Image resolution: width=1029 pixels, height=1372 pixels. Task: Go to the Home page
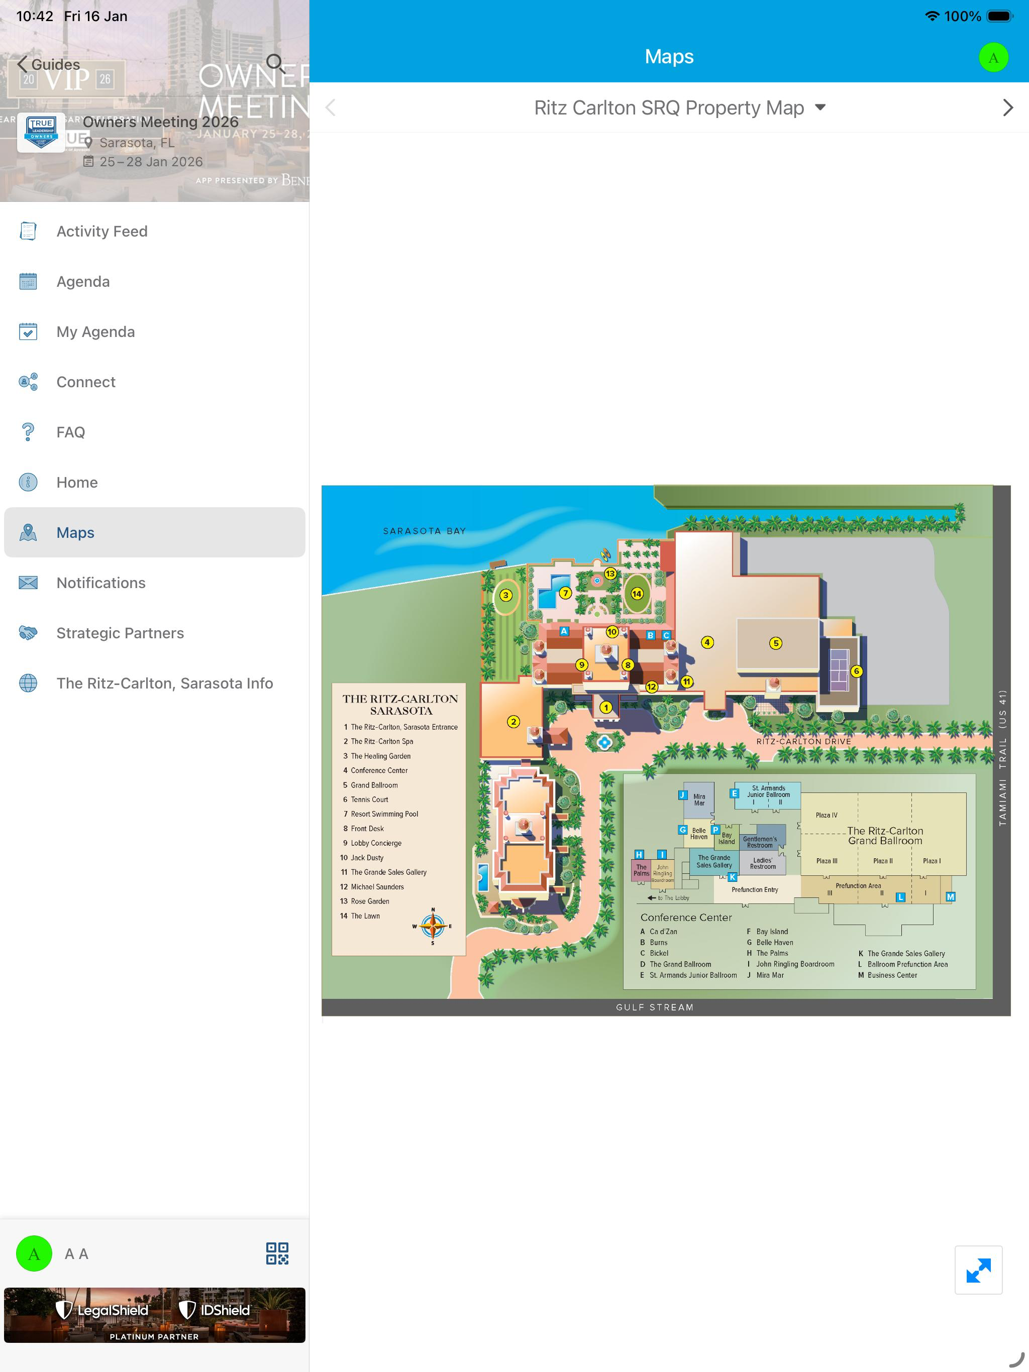pos(155,483)
